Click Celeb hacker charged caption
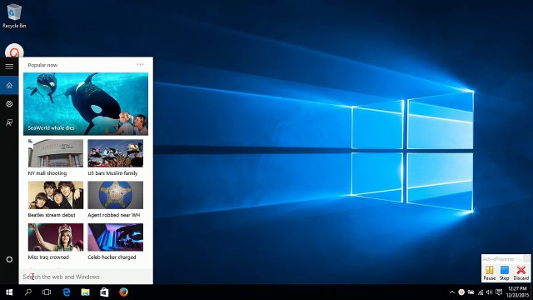Screen dimensions: 533x300 [112, 257]
